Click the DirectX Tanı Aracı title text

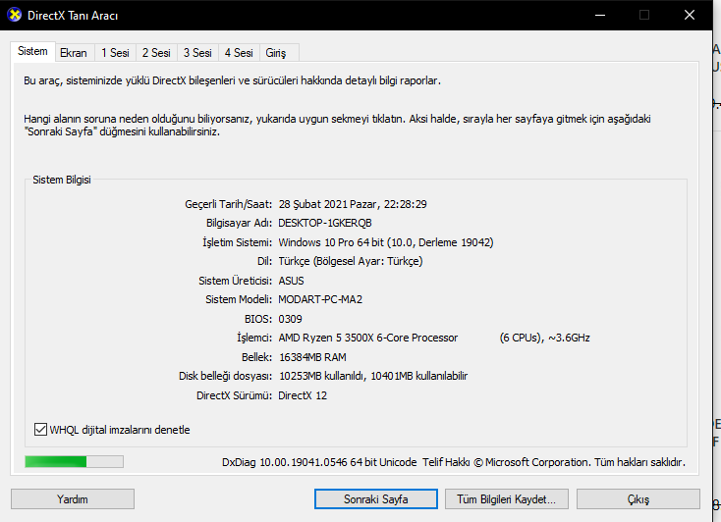click(73, 15)
